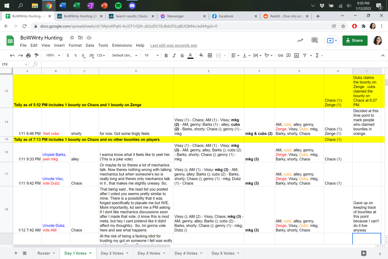The height and width of the screenshot is (259, 388).
Task: Expand the font family dropdown
Action: 124,55
